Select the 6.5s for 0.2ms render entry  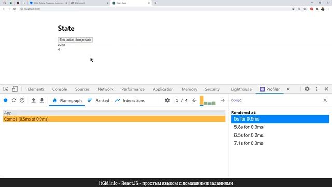click(280, 135)
